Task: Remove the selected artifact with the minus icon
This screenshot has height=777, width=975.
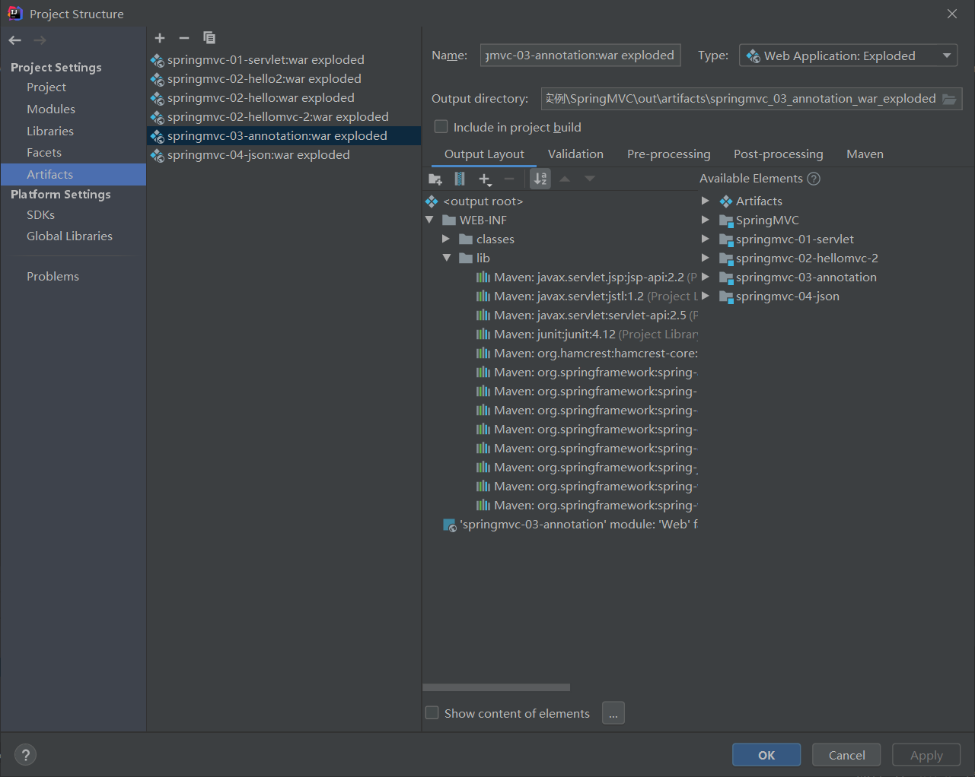Action: point(183,38)
